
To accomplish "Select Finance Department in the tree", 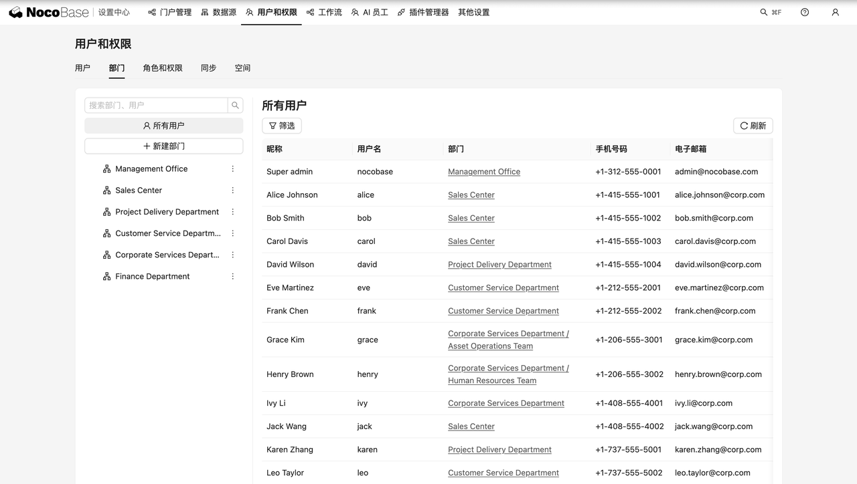I will 153,276.
